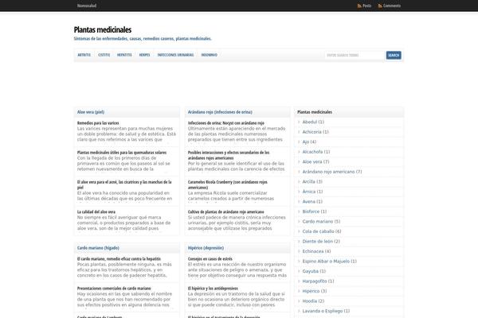Open the Hipérico (3) category

(315, 291)
